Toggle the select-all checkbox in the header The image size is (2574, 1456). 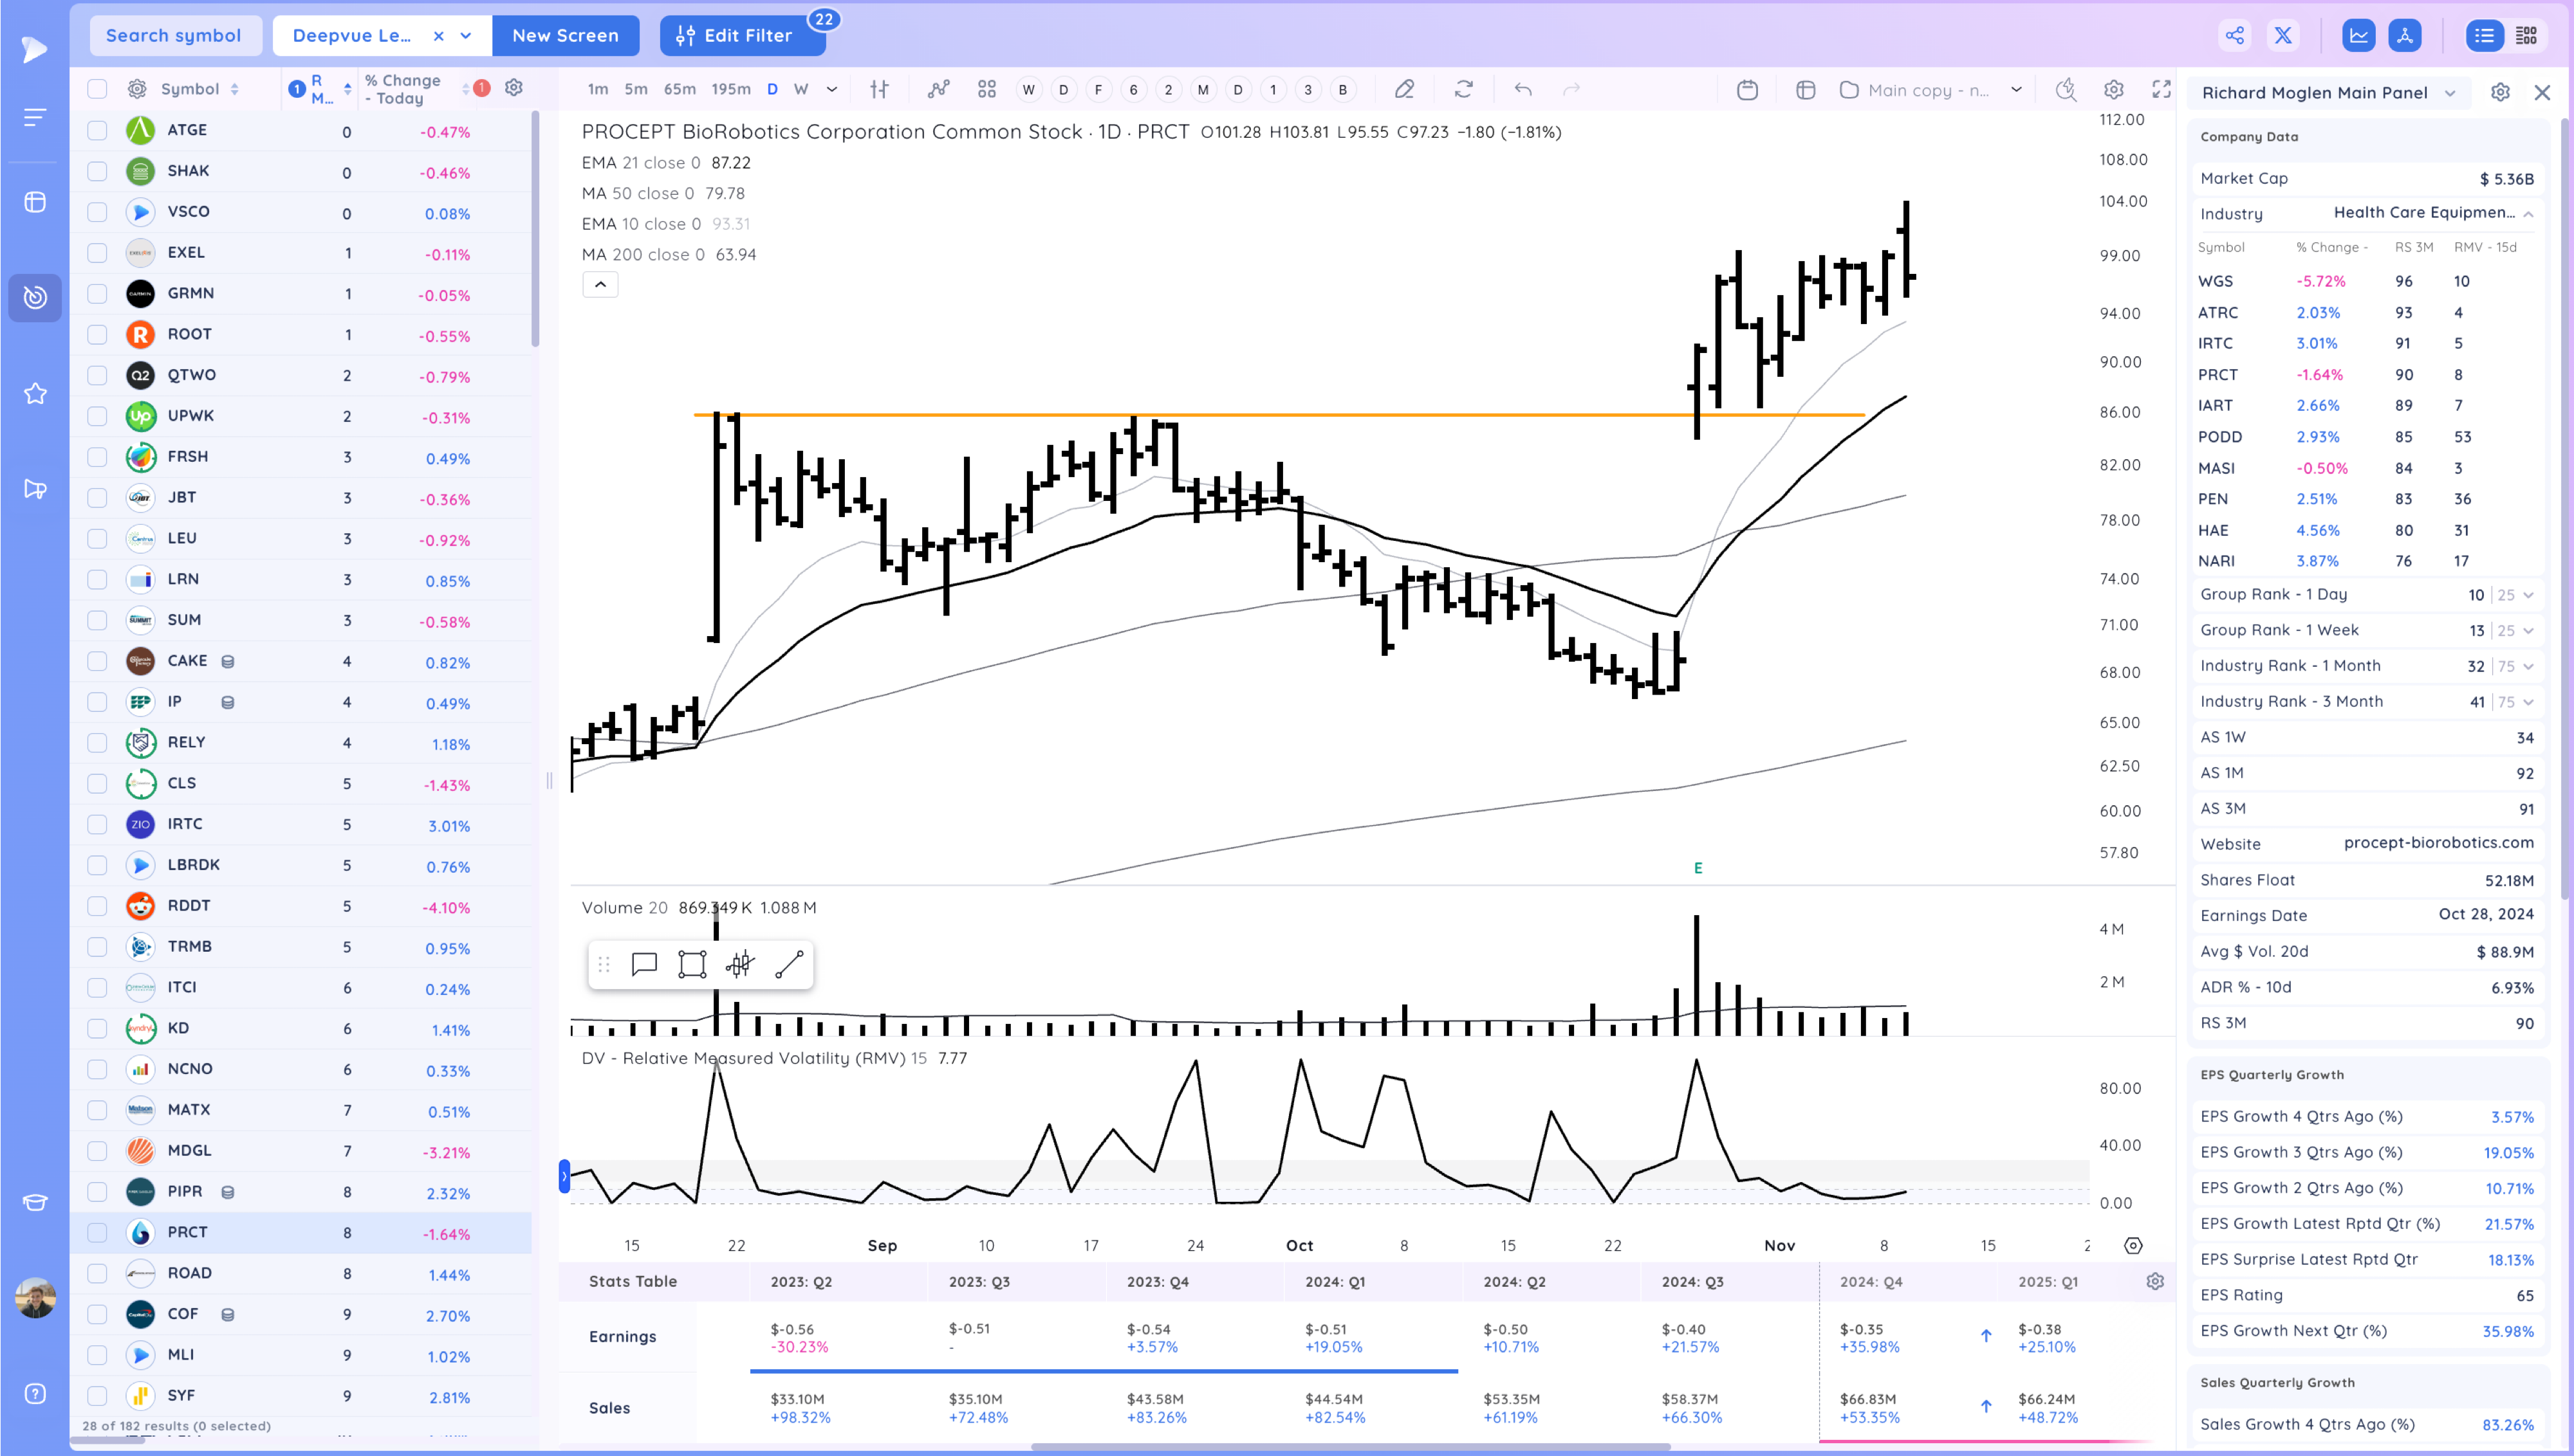97,89
